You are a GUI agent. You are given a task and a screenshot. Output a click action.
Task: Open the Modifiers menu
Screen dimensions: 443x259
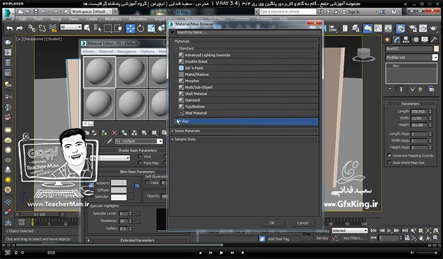(113, 19)
